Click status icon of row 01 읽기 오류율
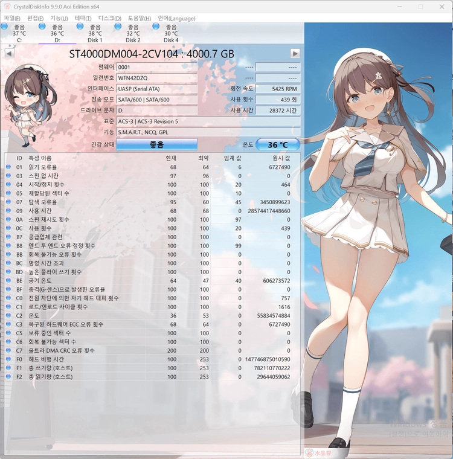 click(8, 167)
